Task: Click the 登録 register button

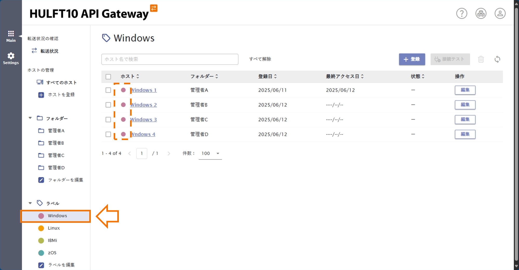Action: click(x=412, y=59)
